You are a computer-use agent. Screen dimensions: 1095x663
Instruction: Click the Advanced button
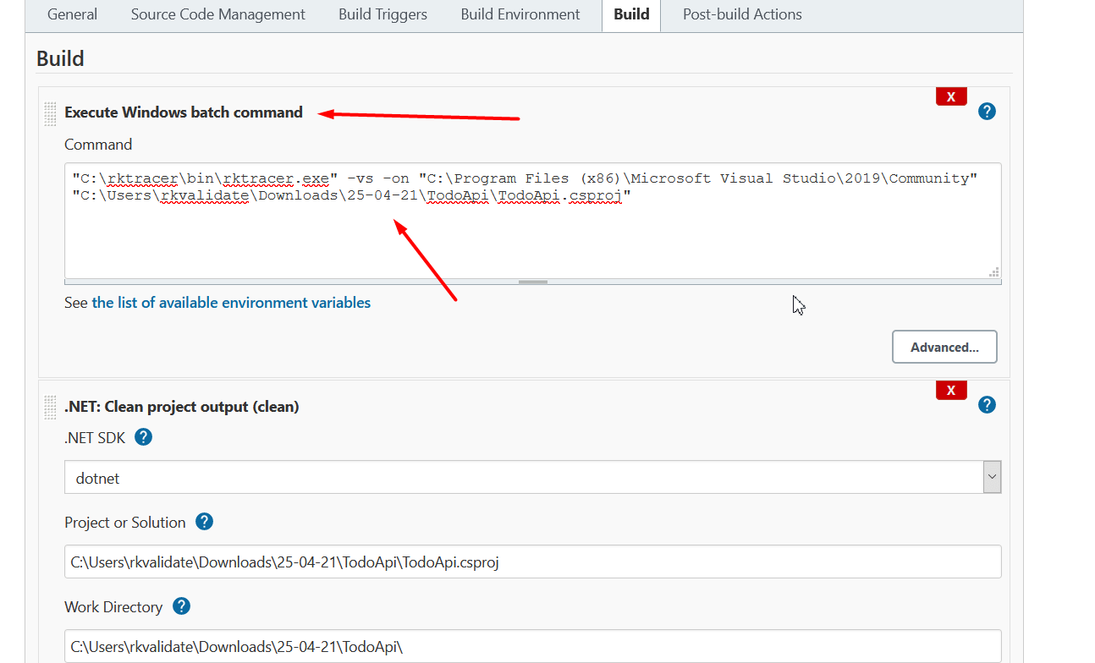944,347
